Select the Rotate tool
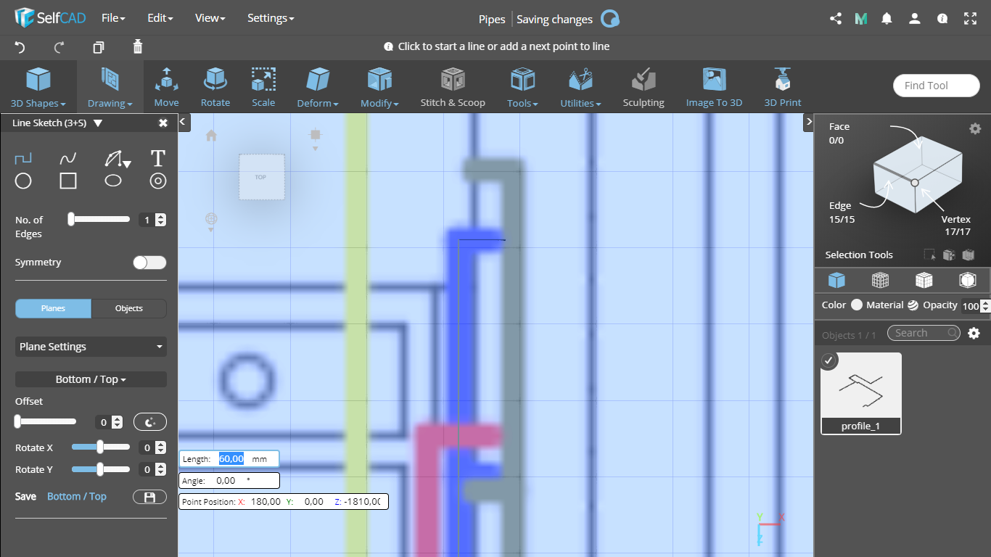This screenshot has width=991, height=557. tap(215, 87)
